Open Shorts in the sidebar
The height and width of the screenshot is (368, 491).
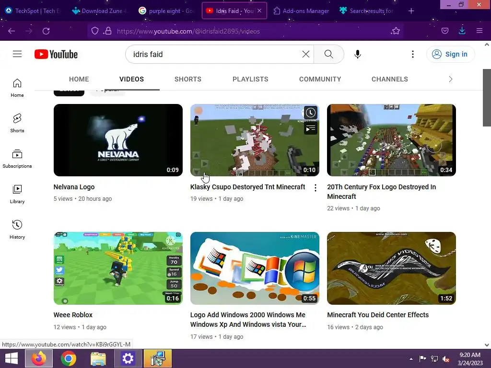tap(17, 123)
